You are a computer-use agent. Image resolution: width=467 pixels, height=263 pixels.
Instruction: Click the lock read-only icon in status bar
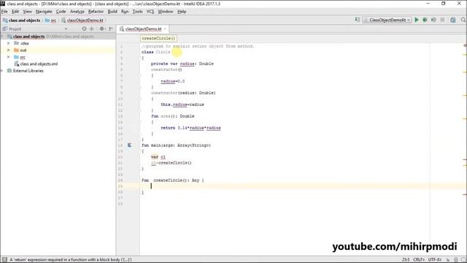[x=448, y=260]
